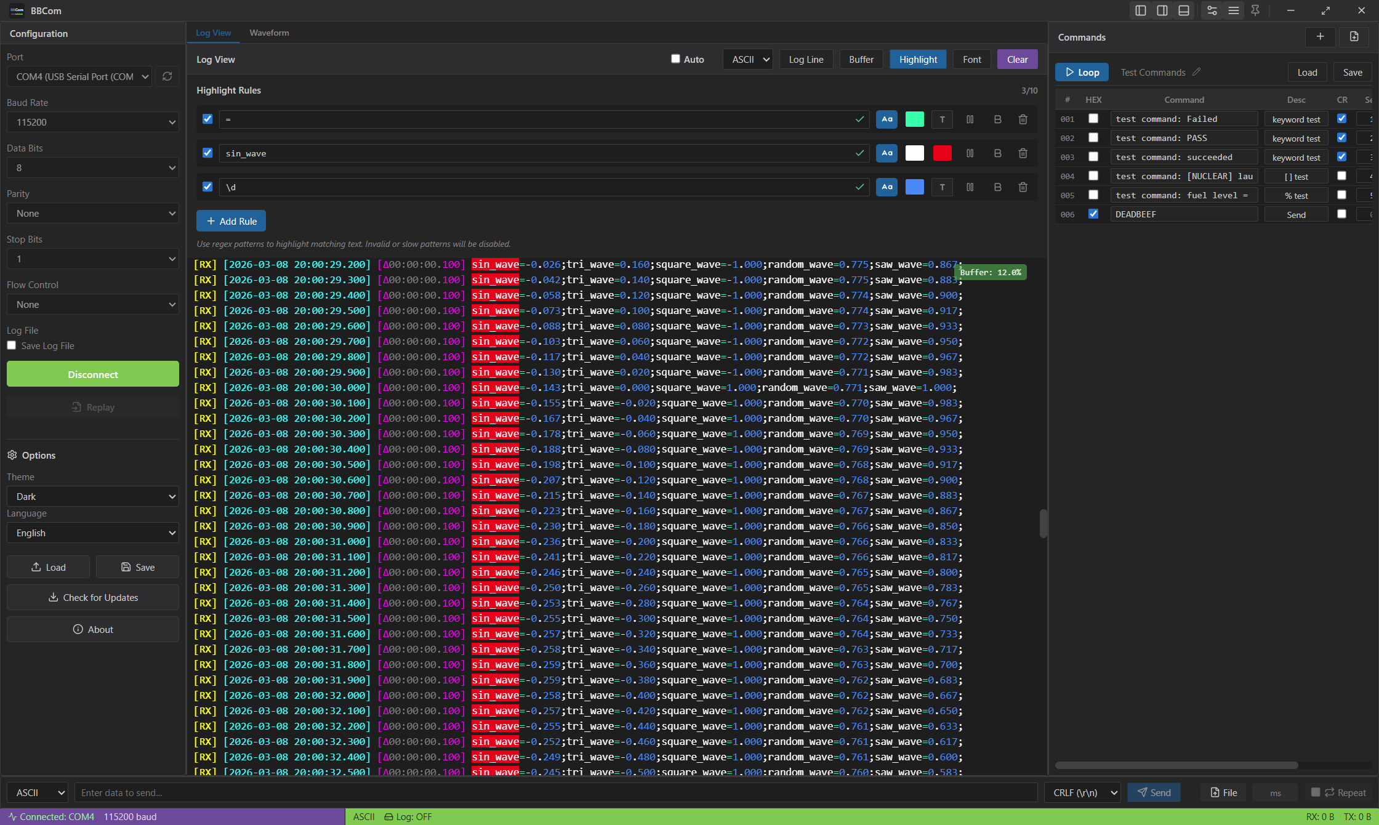1379x825 pixels.
Task: Pick the green text color for '=' rule
Action: (x=915, y=119)
